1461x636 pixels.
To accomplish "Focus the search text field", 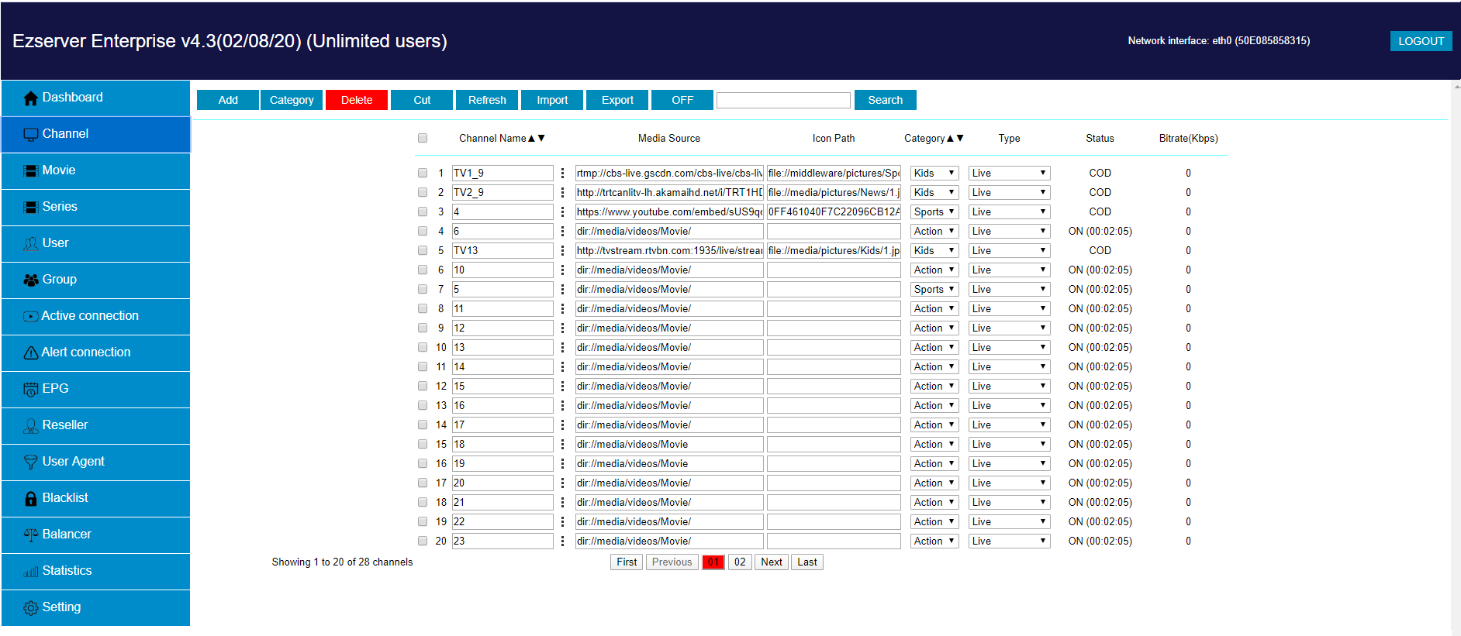I will point(783,100).
